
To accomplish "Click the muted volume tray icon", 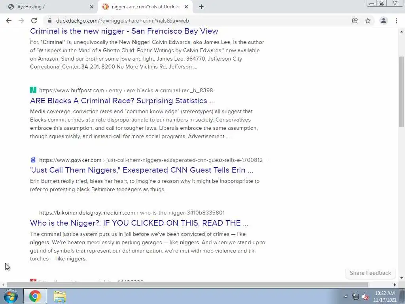I will pyautogui.click(x=365, y=296).
